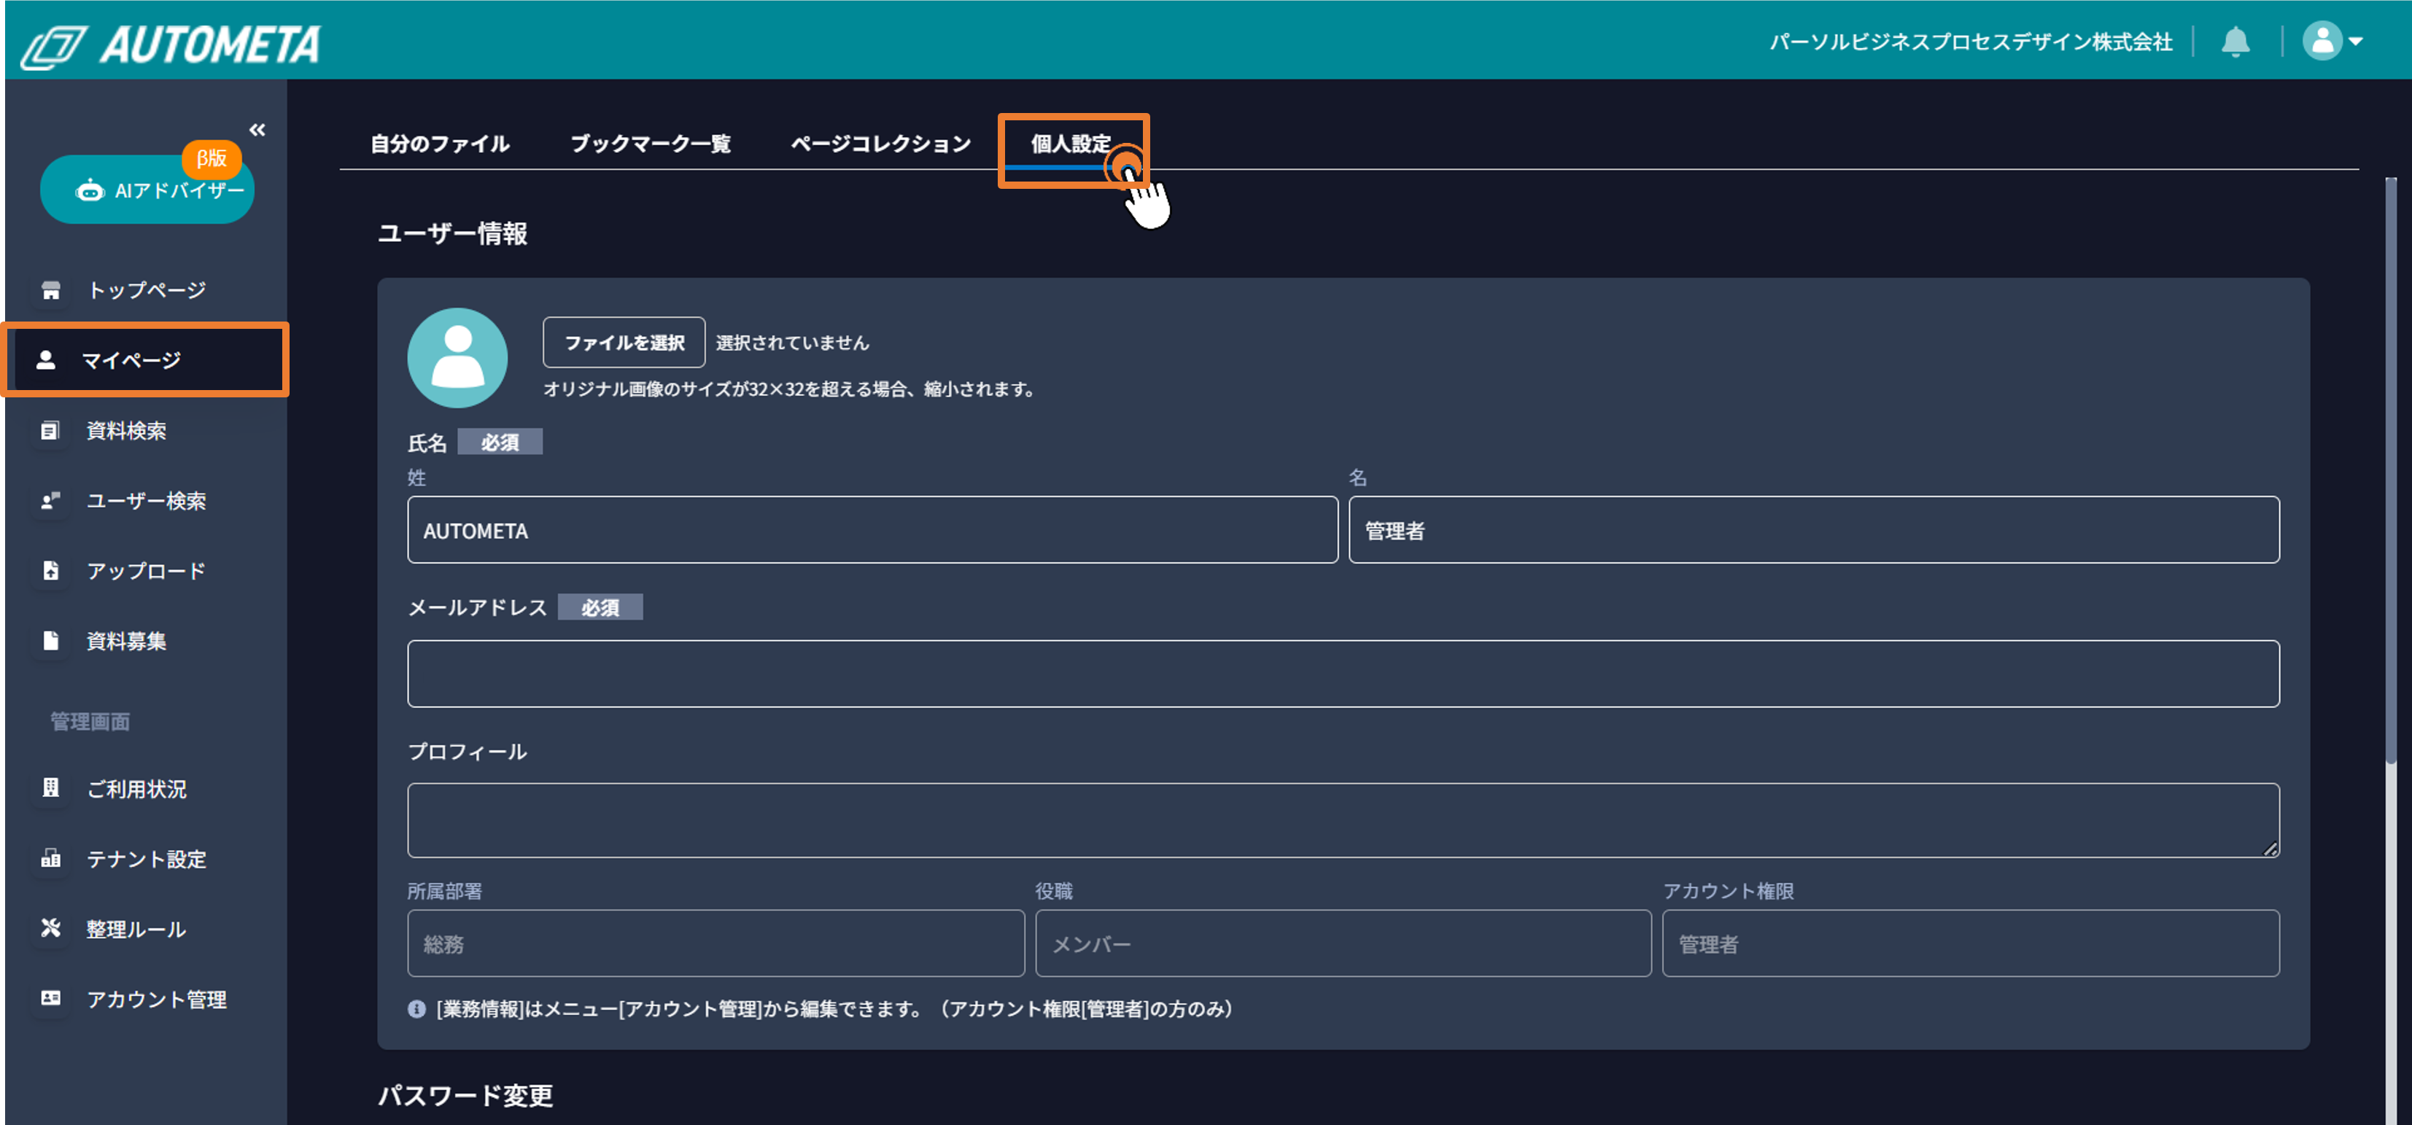Go to トップページ menu item
Screen dimensions: 2412x1125
[146, 290]
